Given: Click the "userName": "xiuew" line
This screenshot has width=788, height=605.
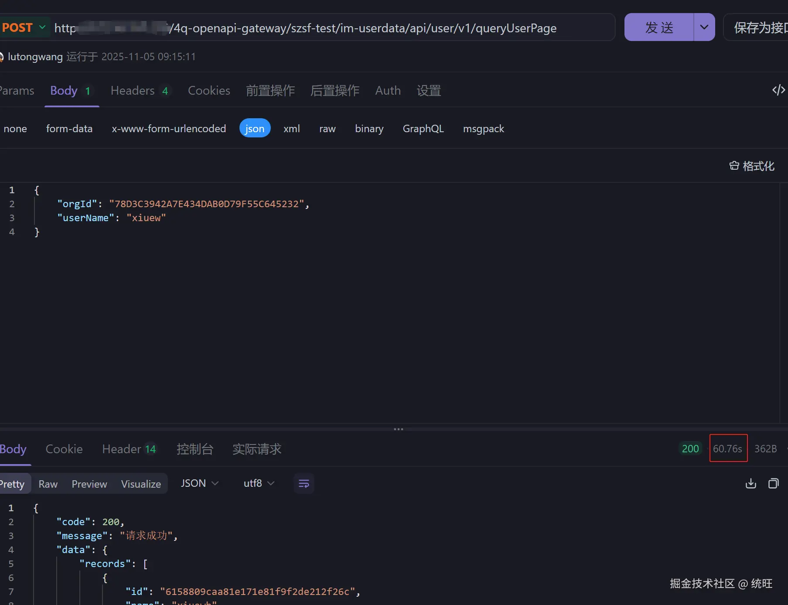Looking at the screenshot, I should point(112,218).
